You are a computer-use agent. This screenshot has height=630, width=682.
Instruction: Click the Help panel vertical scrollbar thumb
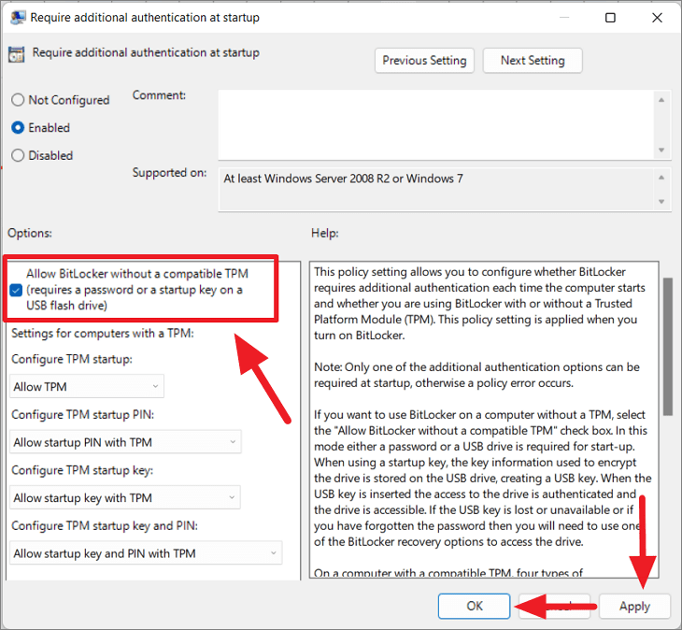coord(668,347)
